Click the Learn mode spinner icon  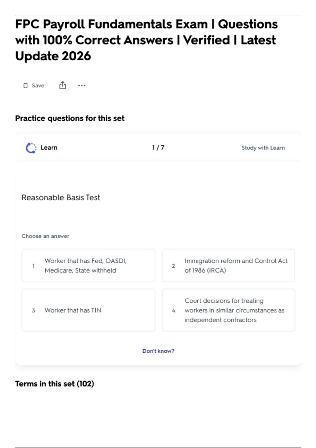coord(31,148)
